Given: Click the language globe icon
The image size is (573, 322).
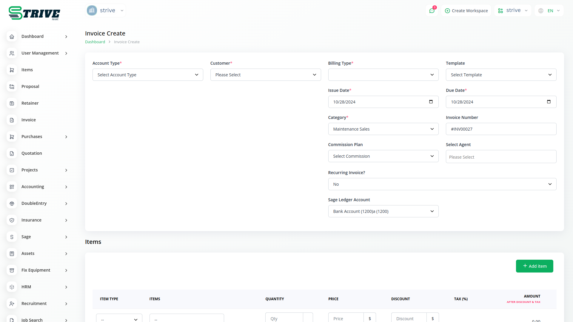Looking at the screenshot, I should (x=541, y=11).
